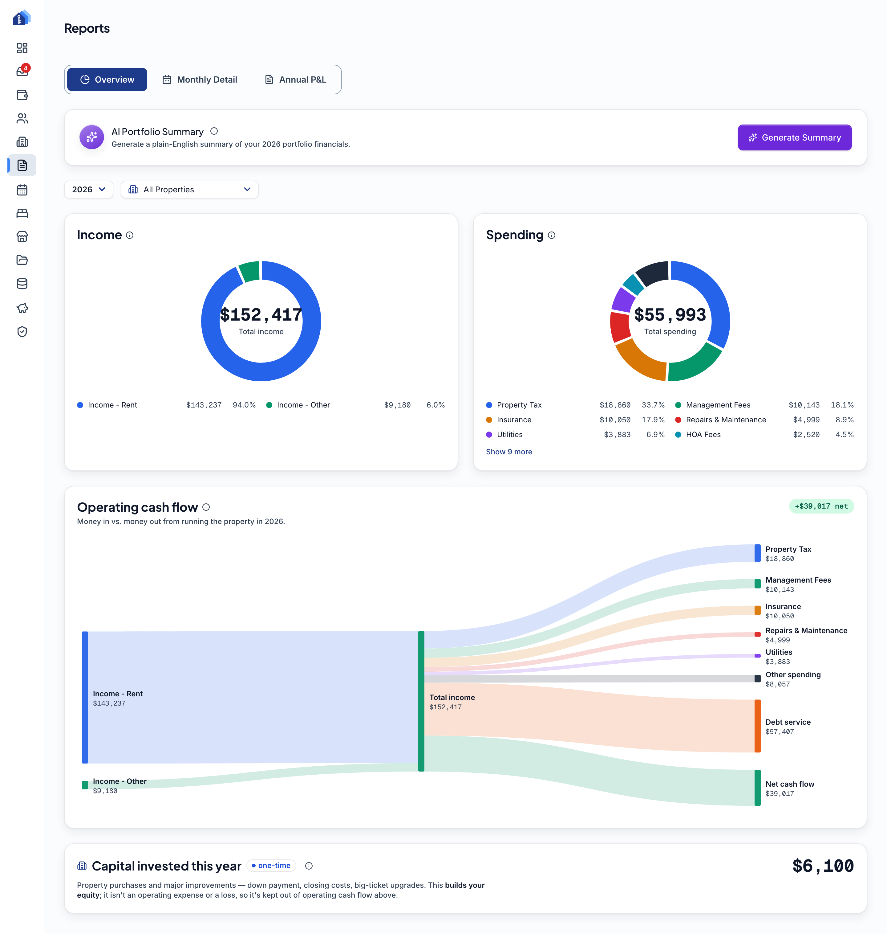This screenshot has width=887, height=934.
Task: Click the Income - Other node in cash flow chart
Action: click(x=85, y=785)
